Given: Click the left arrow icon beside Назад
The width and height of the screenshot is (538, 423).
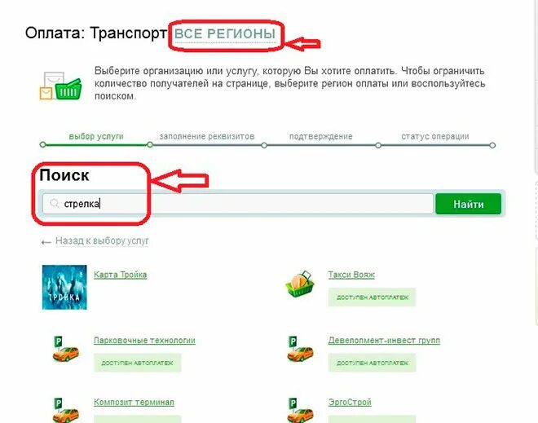Looking at the screenshot, I should click(x=46, y=242).
